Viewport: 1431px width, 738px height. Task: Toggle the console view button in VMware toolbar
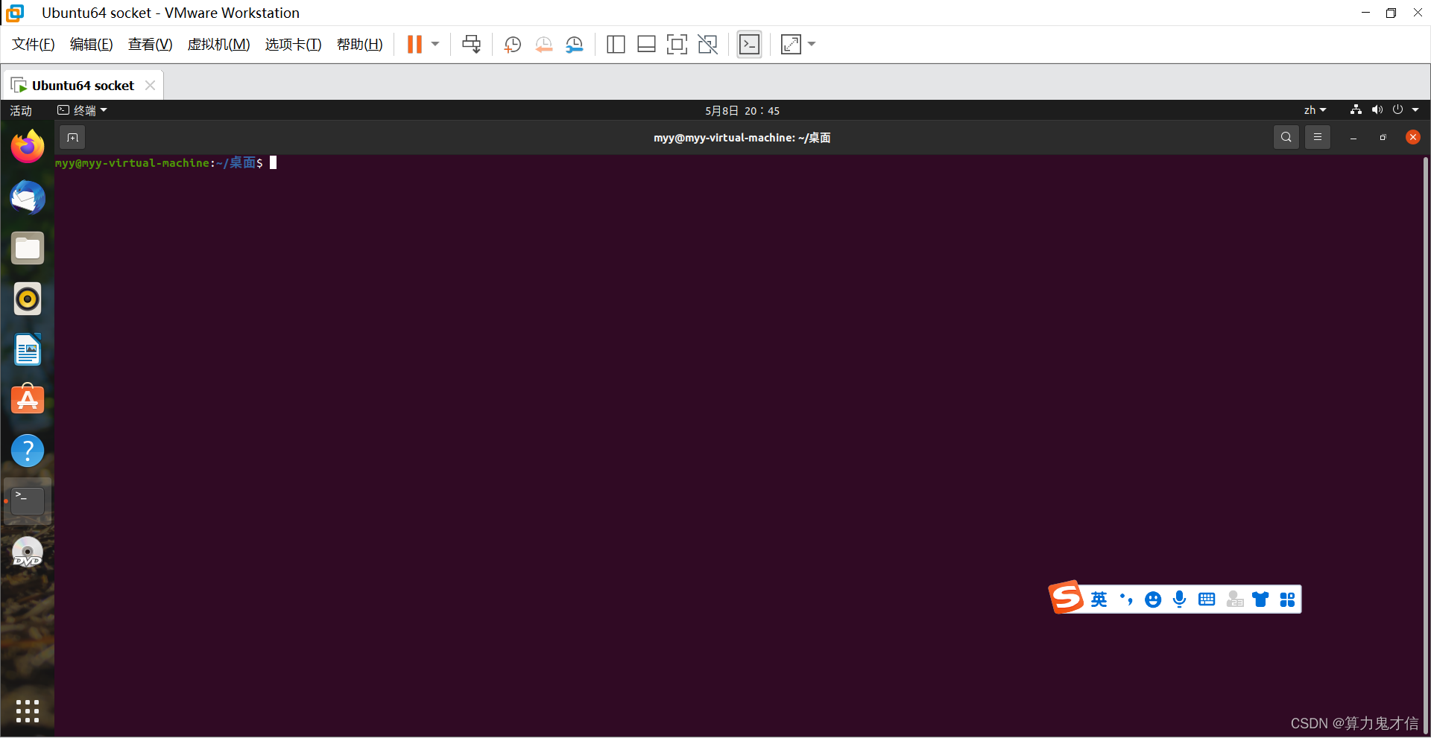pyautogui.click(x=749, y=44)
